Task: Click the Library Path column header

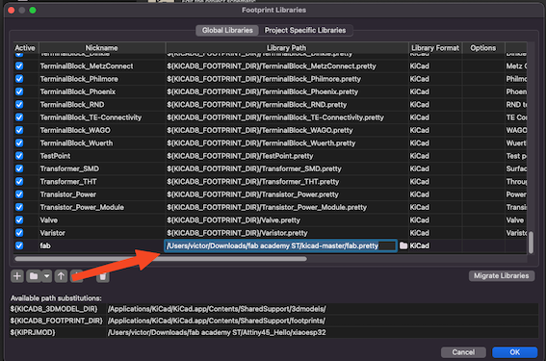Action: [287, 48]
